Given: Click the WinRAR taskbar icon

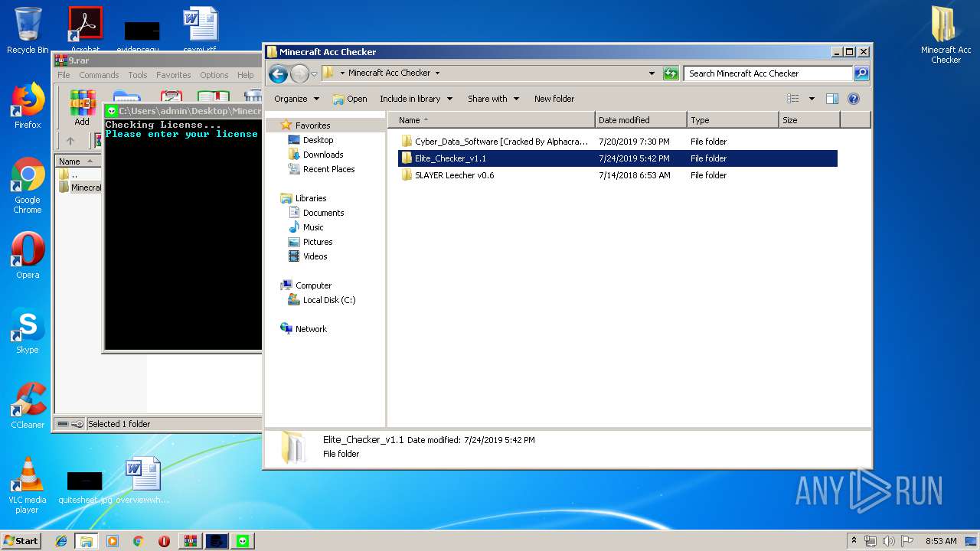Looking at the screenshot, I should coord(191,541).
